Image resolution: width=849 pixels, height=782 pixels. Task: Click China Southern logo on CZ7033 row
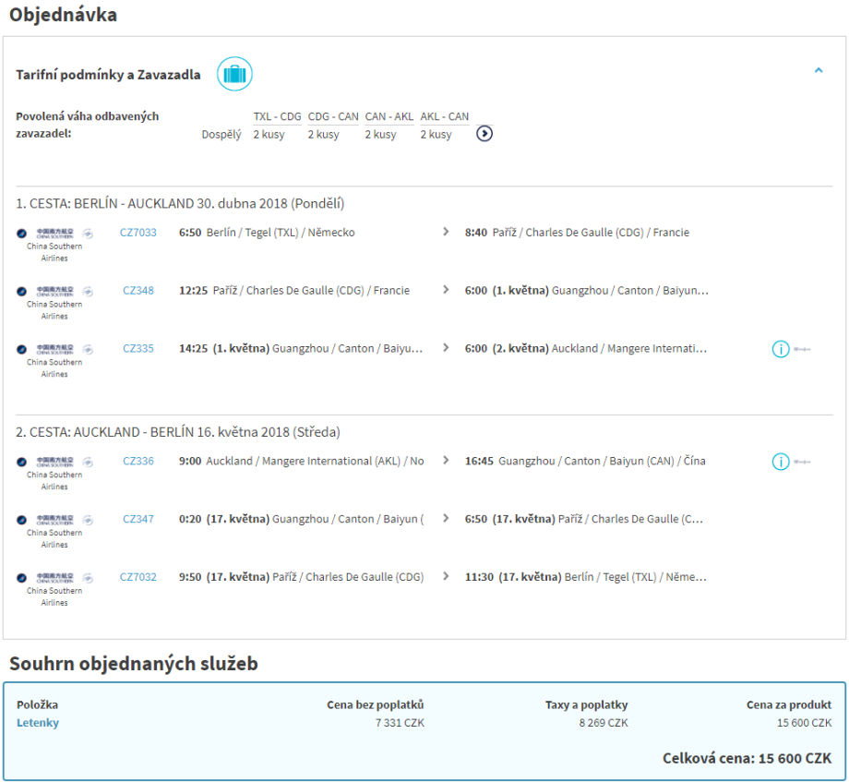54,234
